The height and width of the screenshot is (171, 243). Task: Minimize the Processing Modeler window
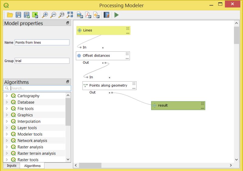(211, 5)
